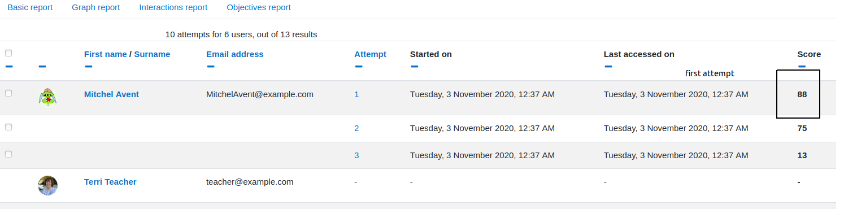Hide the Email address column using its minus icon
844x209 pixels.
coord(211,67)
